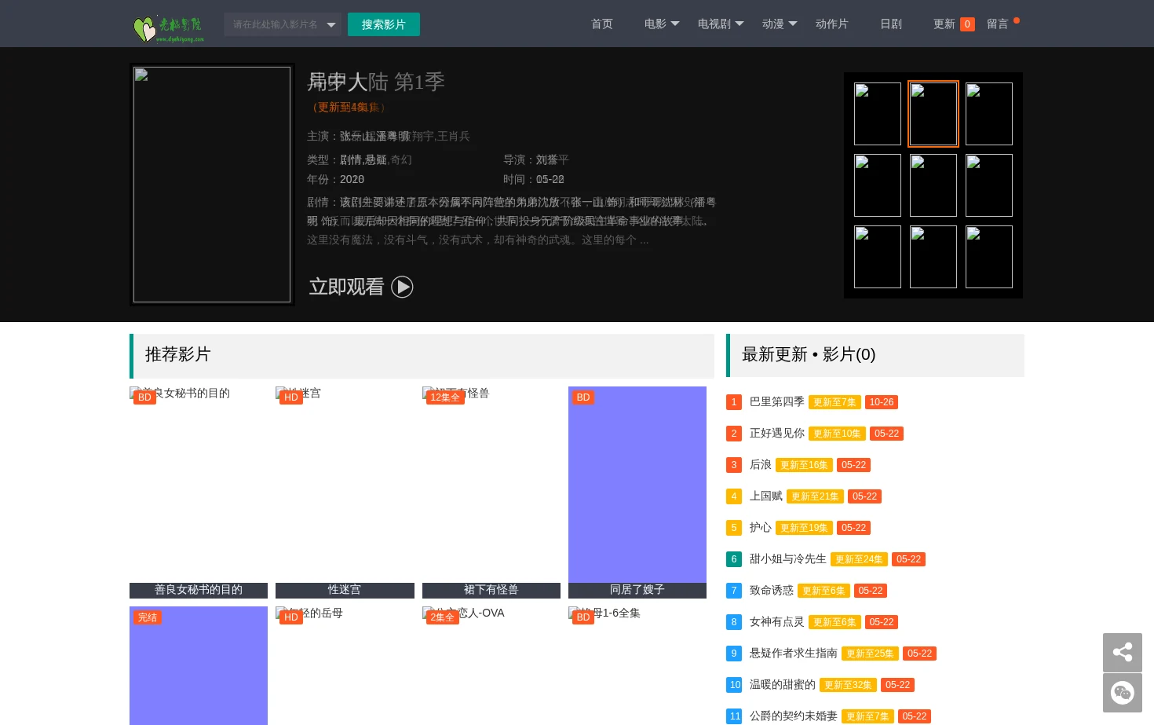Viewport: 1154px width, 725px height.
Task: Select the third thumbnail in the top row
Action: pyautogui.click(x=989, y=114)
